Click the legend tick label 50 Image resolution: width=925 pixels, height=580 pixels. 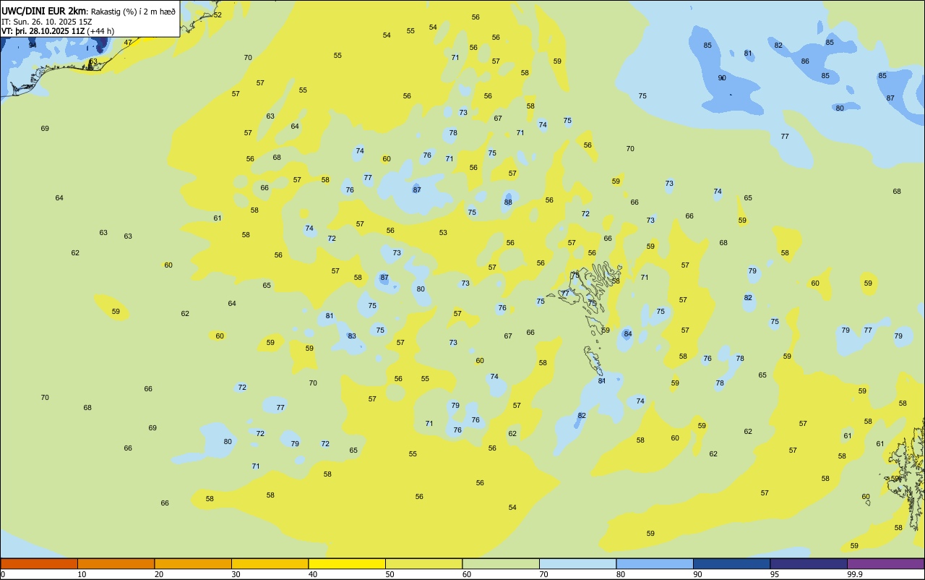(x=390, y=574)
